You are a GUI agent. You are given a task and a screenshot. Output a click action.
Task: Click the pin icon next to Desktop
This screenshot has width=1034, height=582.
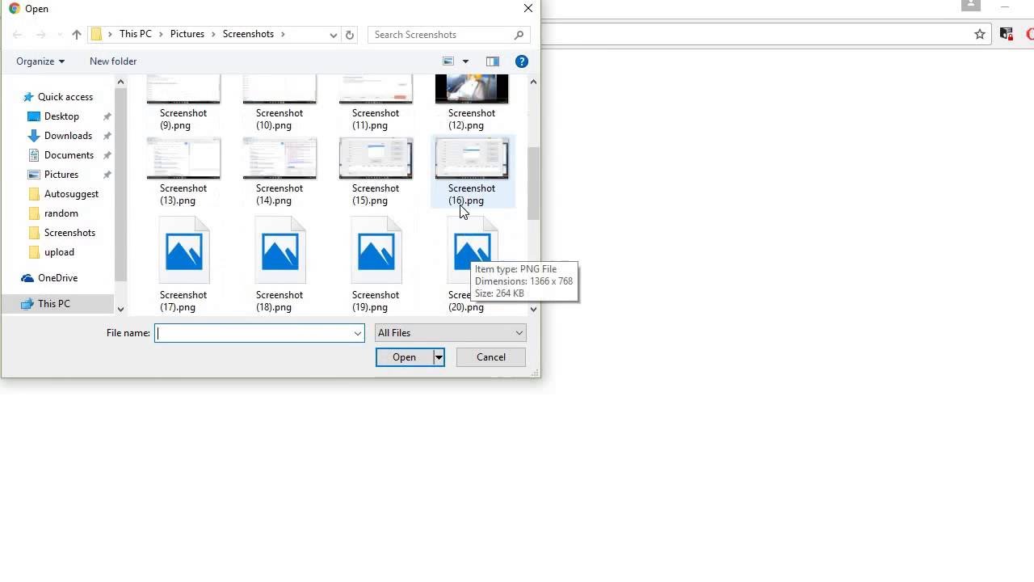click(x=107, y=116)
